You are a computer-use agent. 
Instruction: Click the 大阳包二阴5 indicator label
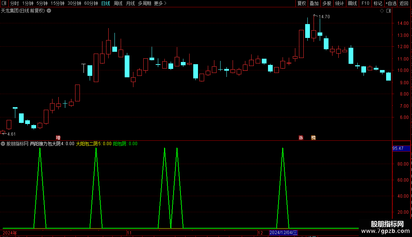(x=94, y=144)
